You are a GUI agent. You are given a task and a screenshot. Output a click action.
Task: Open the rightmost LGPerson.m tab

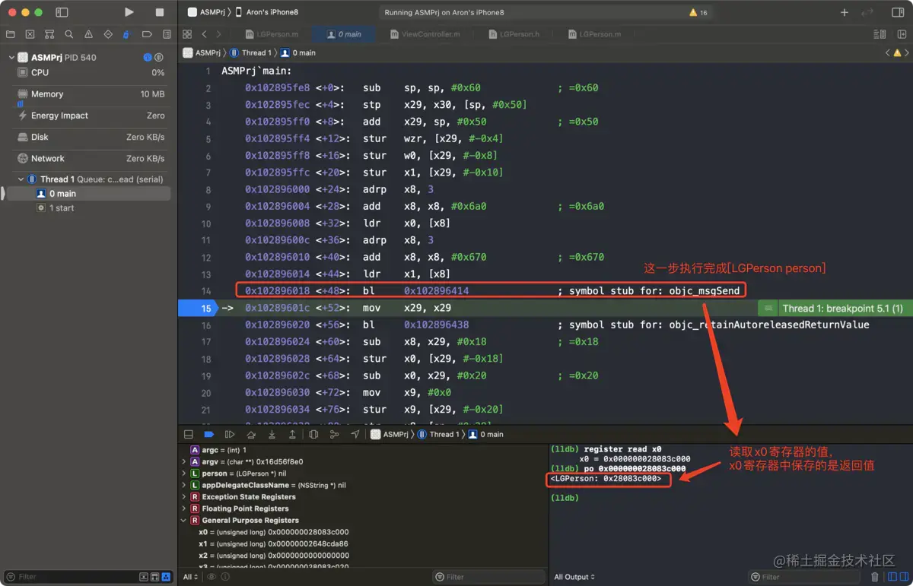click(594, 34)
